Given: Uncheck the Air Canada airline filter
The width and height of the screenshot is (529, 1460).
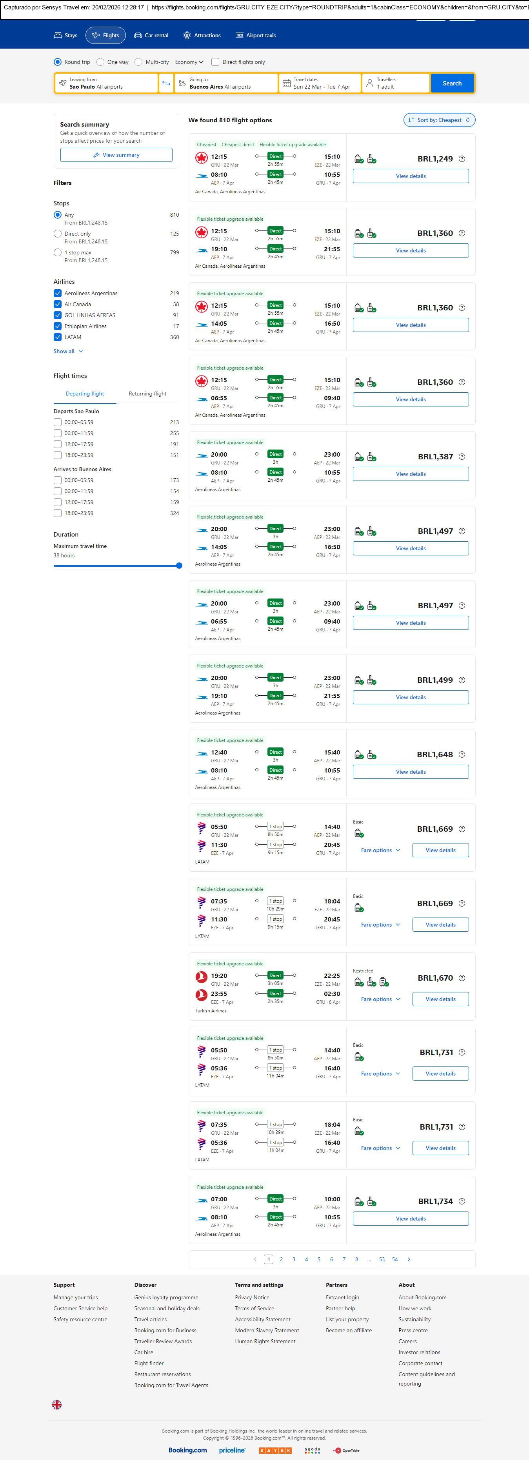Looking at the screenshot, I should (x=57, y=305).
